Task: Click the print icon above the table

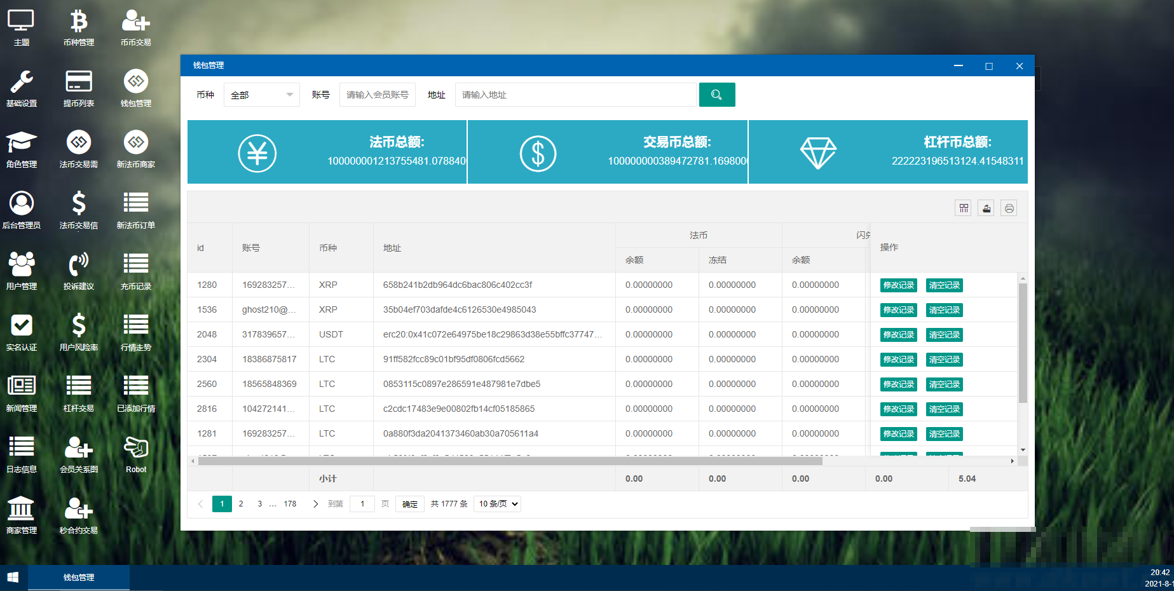Action: point(1009,208)
